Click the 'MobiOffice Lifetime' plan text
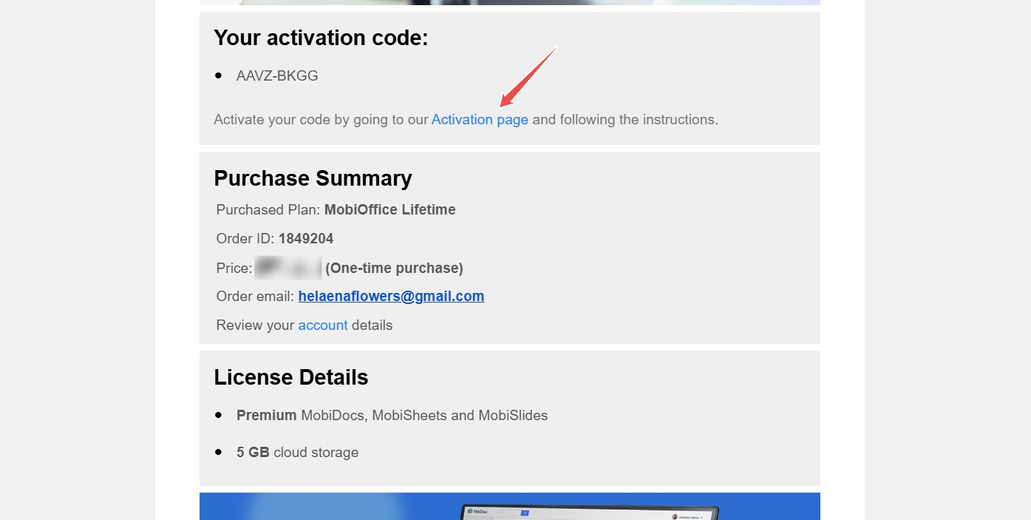The width and height of the screenshot is (1031, 520). [390, 209]
